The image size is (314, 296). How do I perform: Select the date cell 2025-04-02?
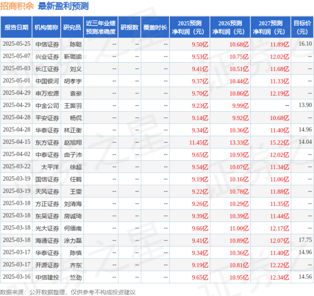click(x=17, y=154)
